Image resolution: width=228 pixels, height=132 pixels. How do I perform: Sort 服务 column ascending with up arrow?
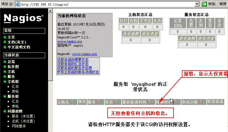[x=99, y=101]
